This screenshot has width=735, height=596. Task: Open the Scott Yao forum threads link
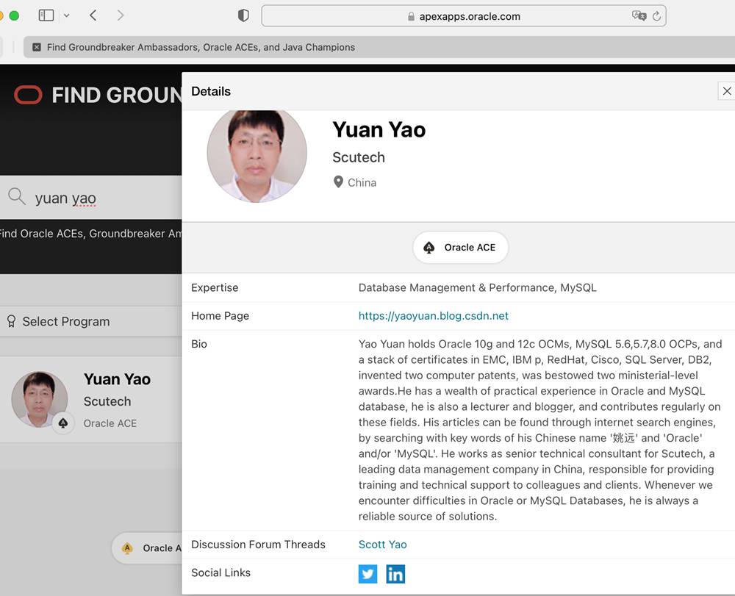pos(382,545)
